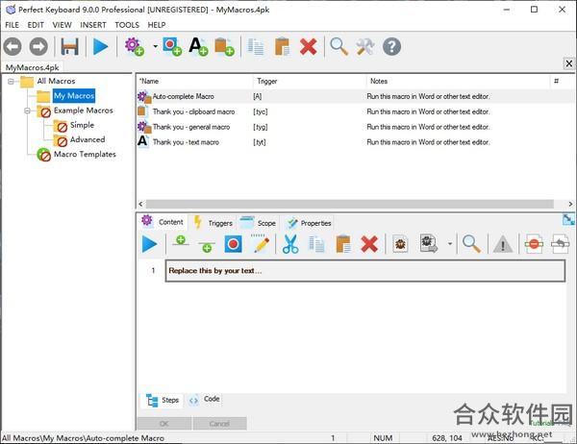Click right arrow of horizontal scrollbar
The width and height of the screenshot is (577, 444).
pos(570,204)
